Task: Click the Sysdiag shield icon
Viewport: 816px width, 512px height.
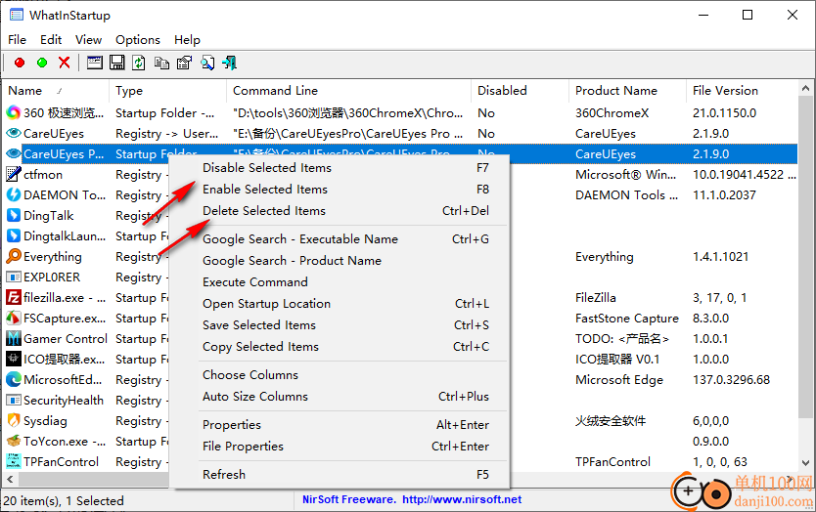Action: tap(14, 420)
